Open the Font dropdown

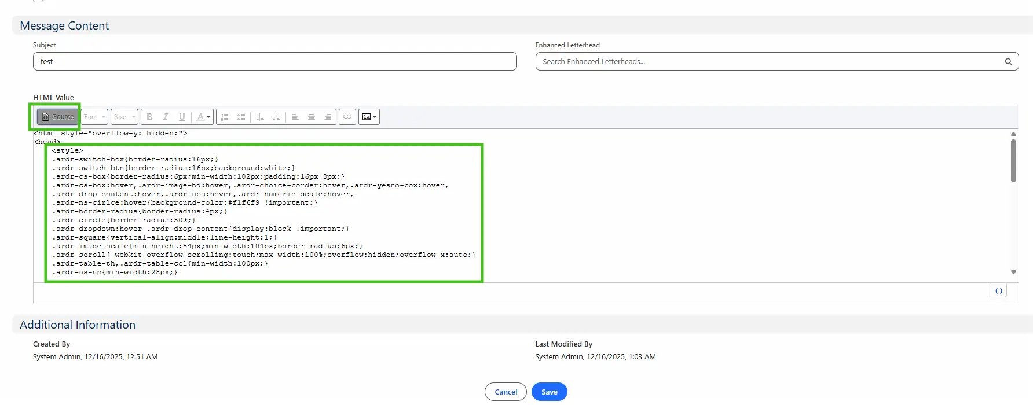[94, 117]
